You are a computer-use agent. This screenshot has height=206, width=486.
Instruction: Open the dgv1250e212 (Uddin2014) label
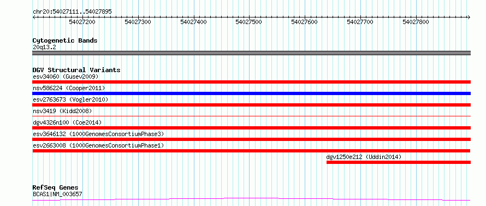pos(364,157)
